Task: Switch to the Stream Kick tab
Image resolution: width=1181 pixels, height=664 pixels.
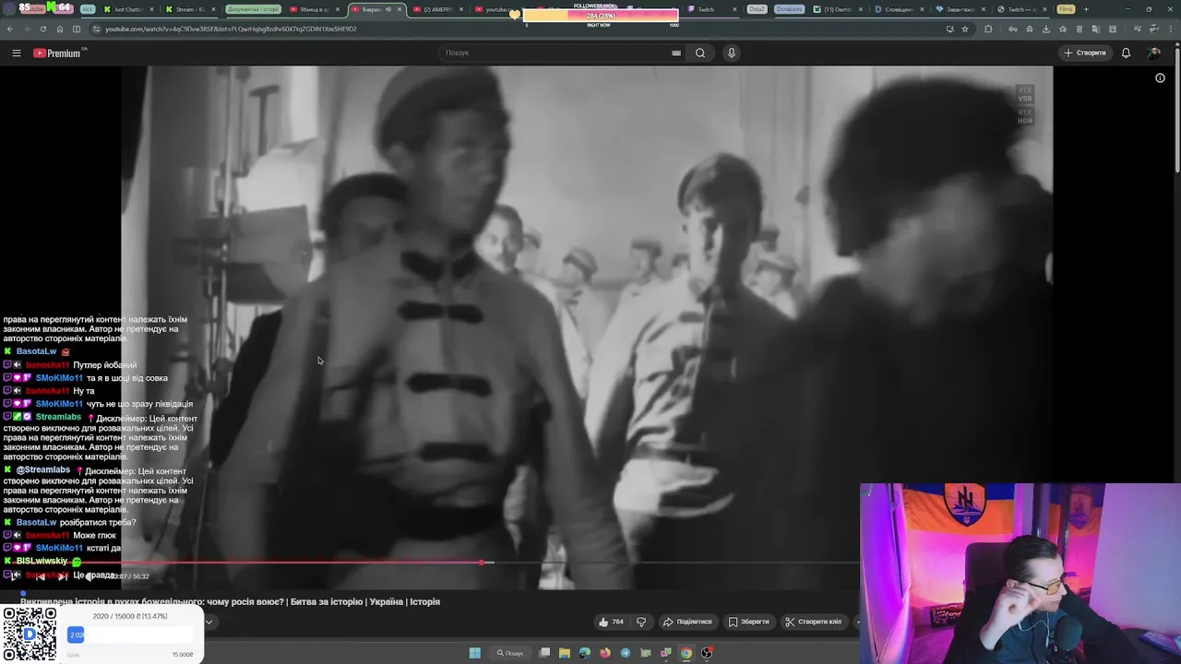Action: (x=190, y=9)
